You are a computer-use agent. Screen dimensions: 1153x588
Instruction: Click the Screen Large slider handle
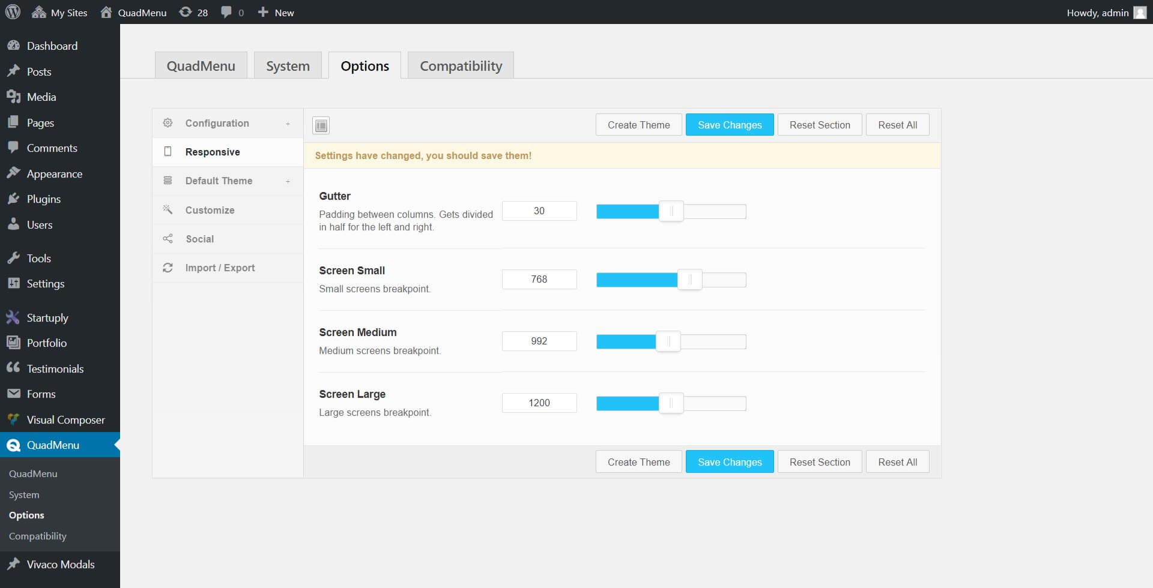[671, 403]
